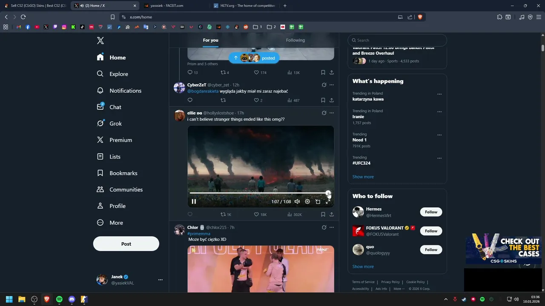Like the post with 174 likes
The height and width of the screenshot is (306, 545).
pyautogui.click(x=260, y=73)
